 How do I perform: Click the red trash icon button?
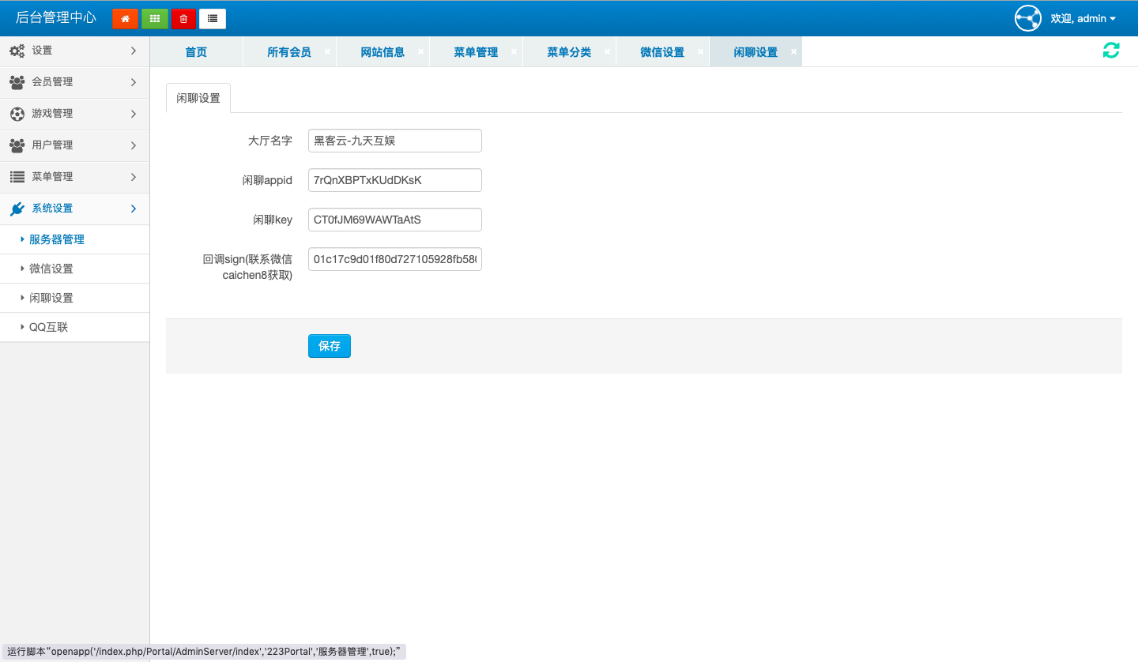[183, 19]
